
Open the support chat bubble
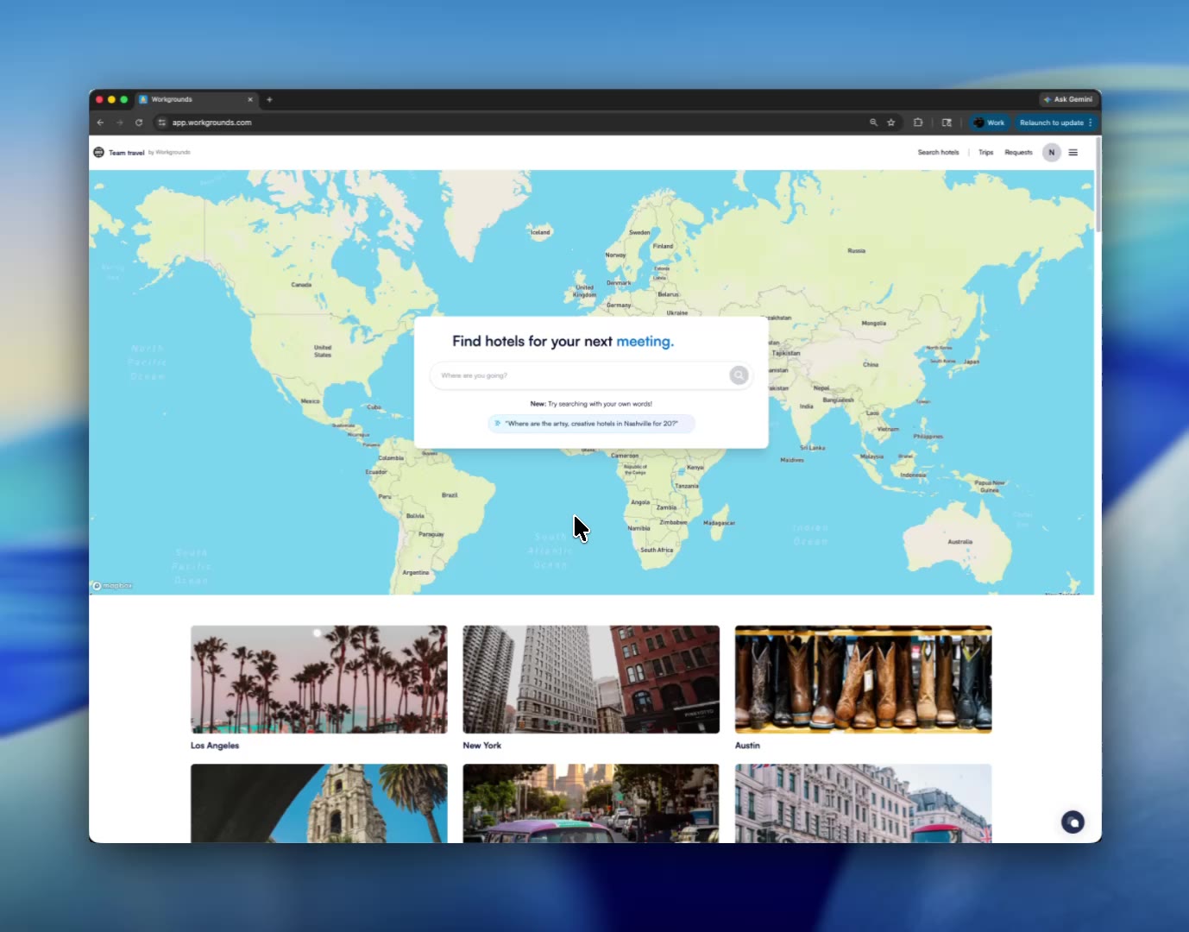(1073, 822)
